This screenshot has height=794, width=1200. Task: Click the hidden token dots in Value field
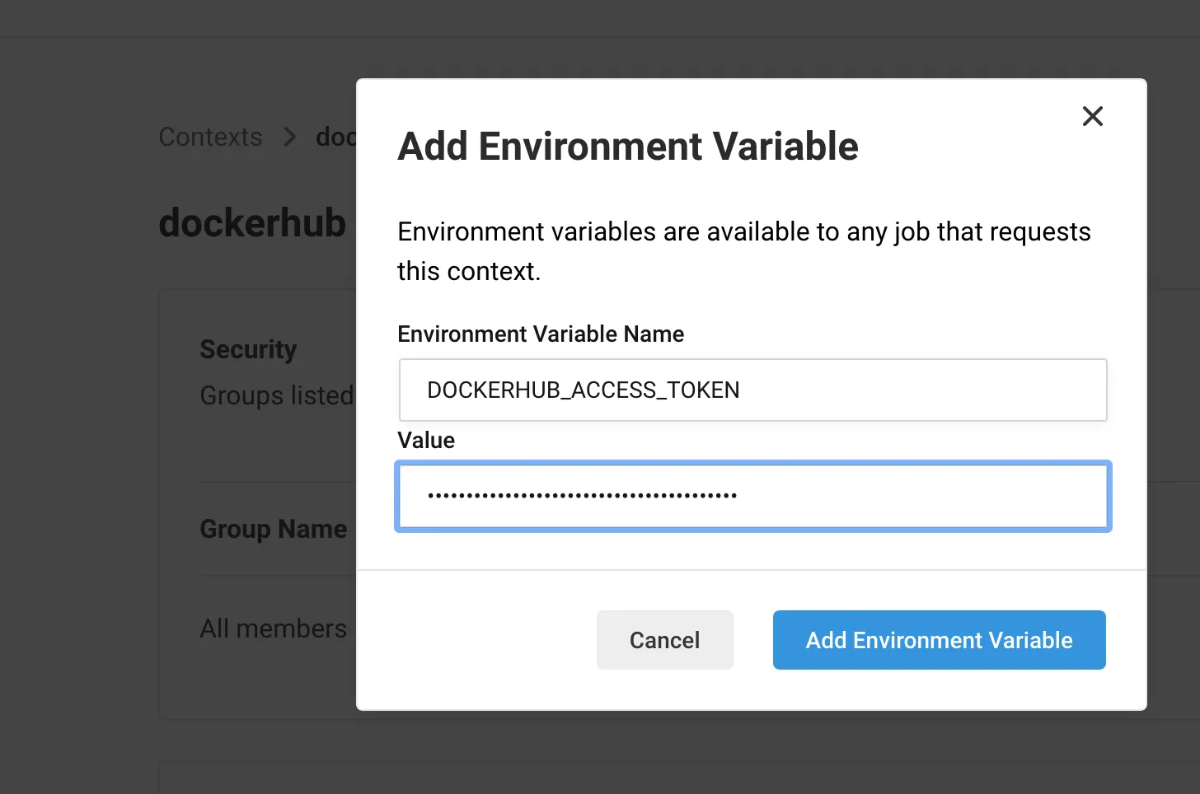tap(581, 494)
